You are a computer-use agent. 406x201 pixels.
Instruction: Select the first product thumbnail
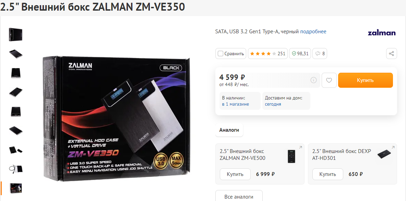click(15, 34)
